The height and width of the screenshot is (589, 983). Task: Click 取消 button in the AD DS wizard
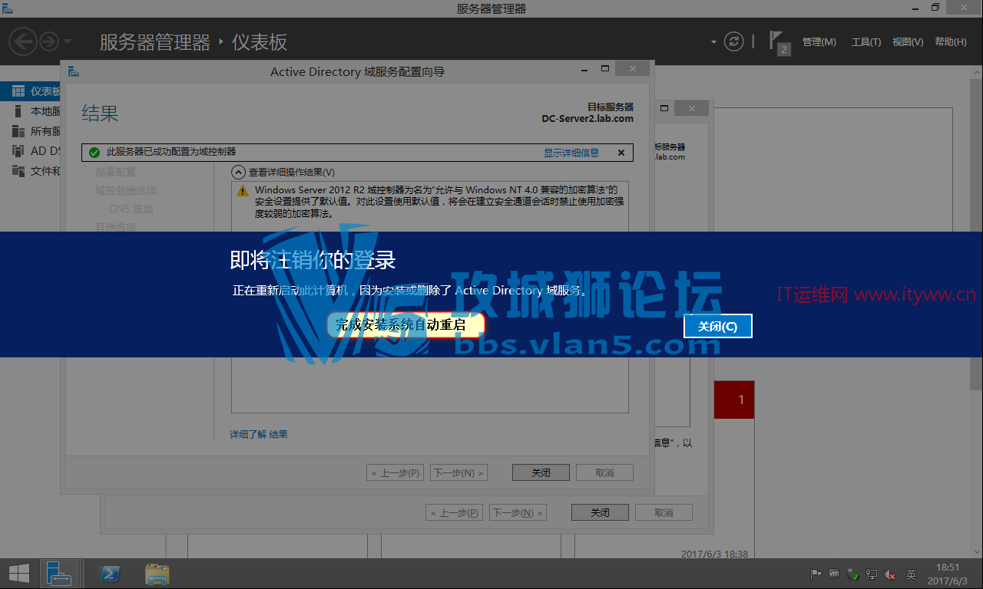(604, 472)
